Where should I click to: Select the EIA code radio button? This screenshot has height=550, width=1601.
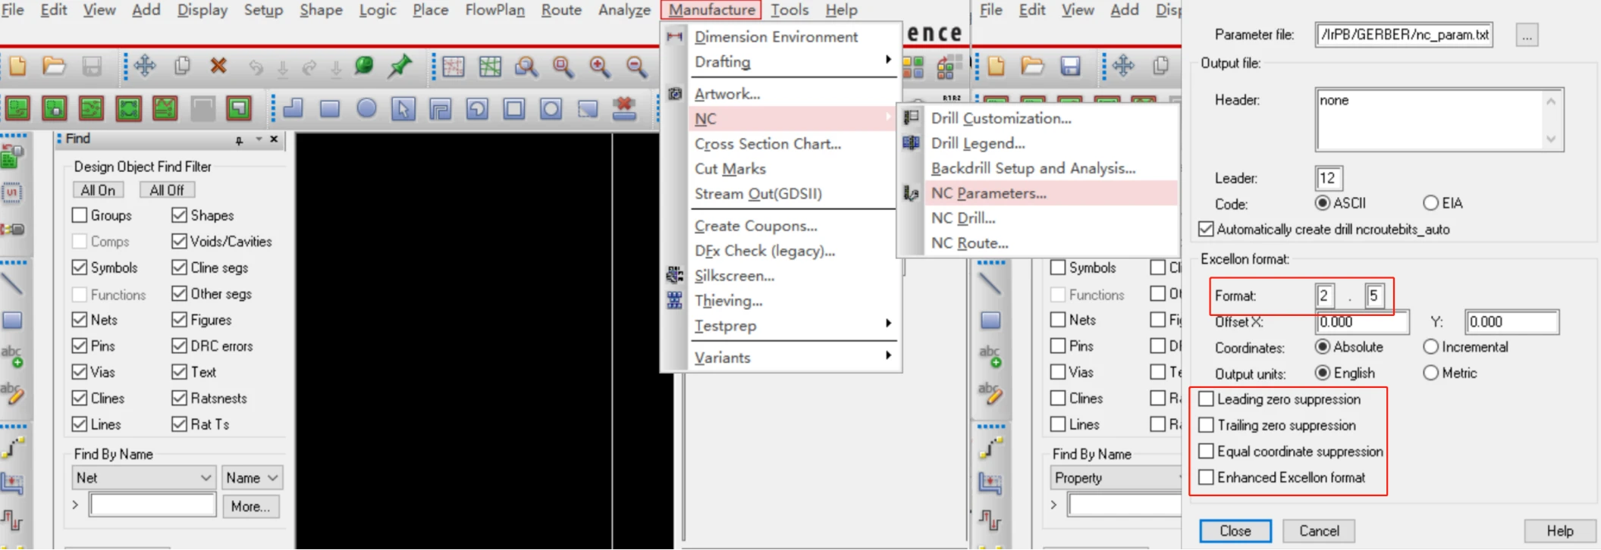point(1430,203)
